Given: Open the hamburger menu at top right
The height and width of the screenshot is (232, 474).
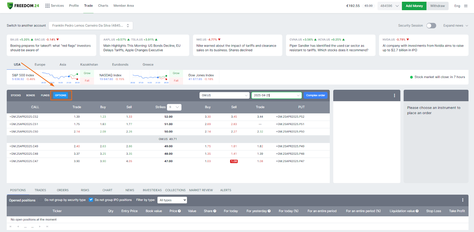Looking at the screenshot, I should pyautogui.click(x=466, y=6).
